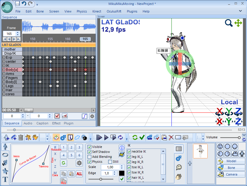This screenshot has height=186, width=247.
Task: Click the magnifier zoom icon in the viewport
Action: coord(229,23)
